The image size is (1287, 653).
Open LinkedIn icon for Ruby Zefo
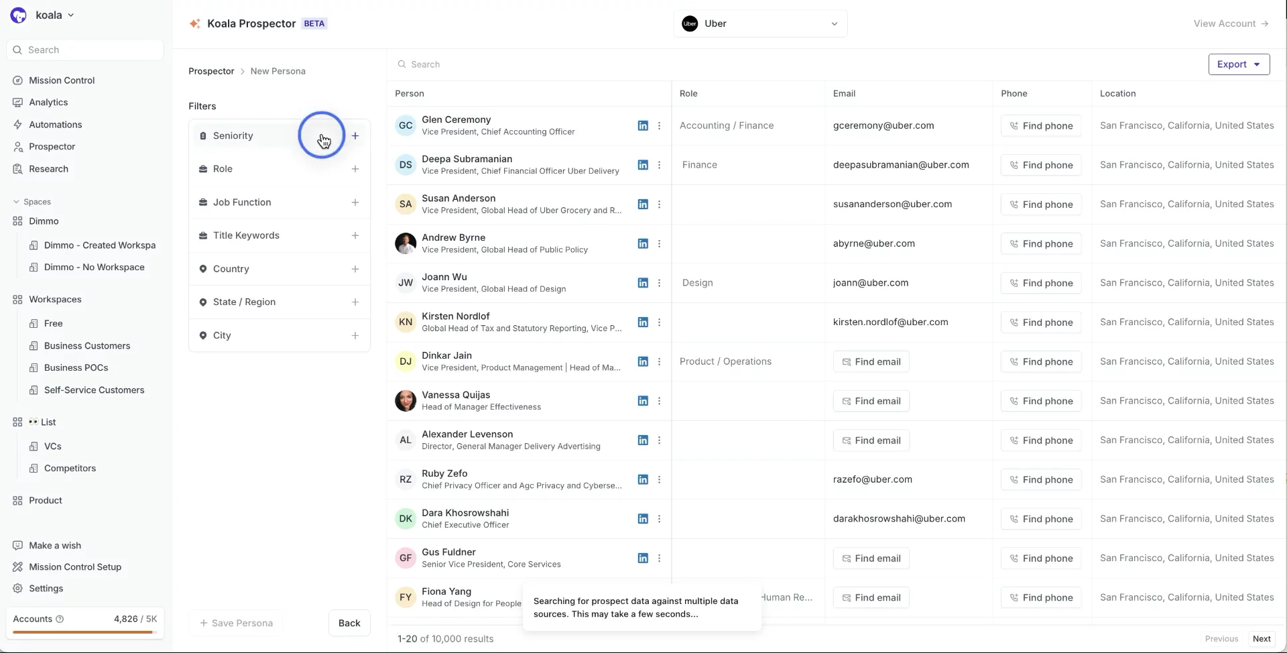642,479
